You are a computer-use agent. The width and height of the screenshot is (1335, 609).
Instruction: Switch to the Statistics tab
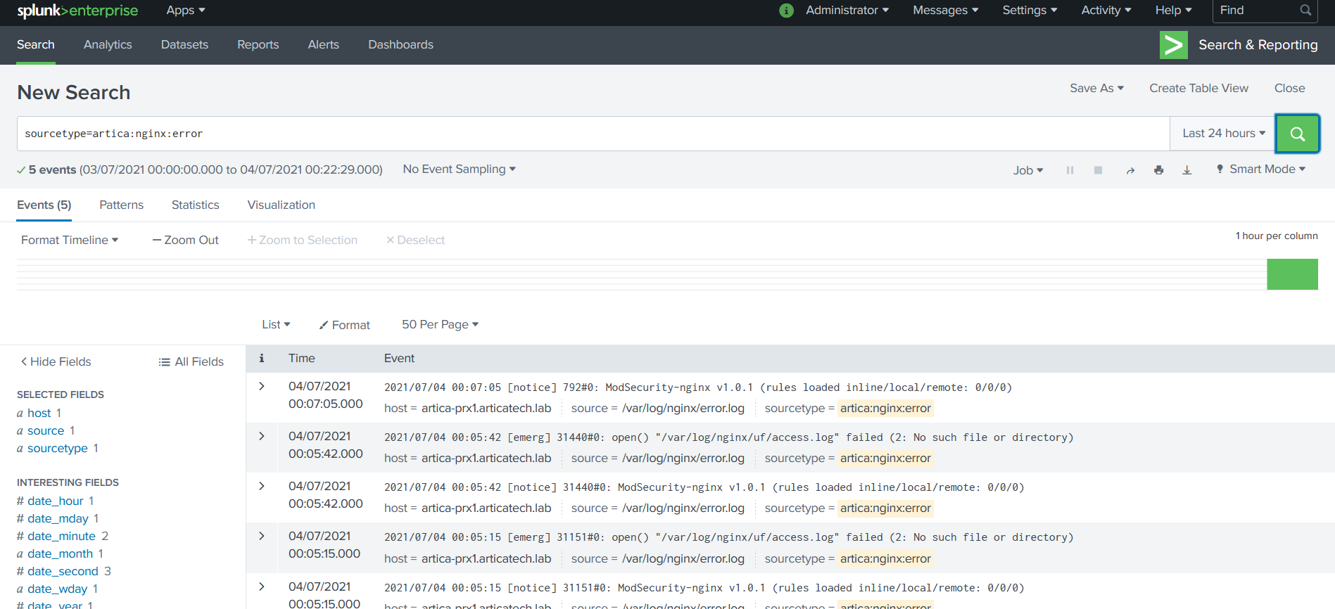196,205
